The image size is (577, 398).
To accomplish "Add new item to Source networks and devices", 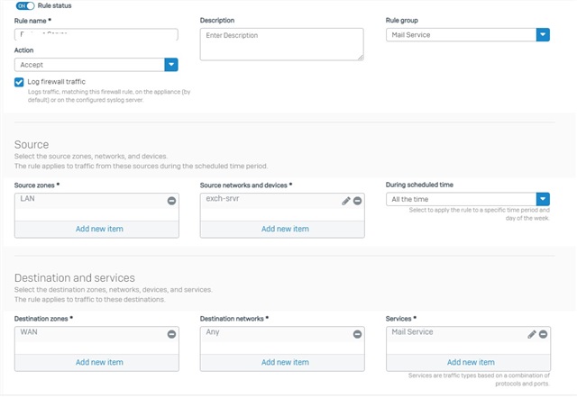I will [x=285, y=229].
